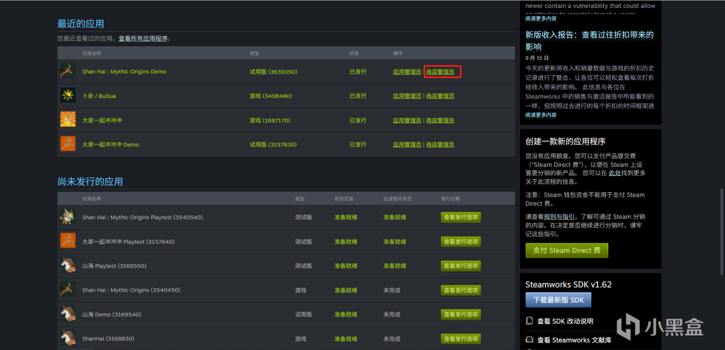Open 商店管理员 for 卜卦 / BuGua
Image resolution: width=725 pixels, height=350 pixels.
[x=440, y=96]
